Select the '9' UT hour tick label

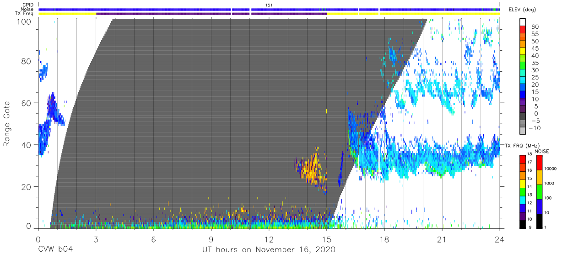(211, 239)
